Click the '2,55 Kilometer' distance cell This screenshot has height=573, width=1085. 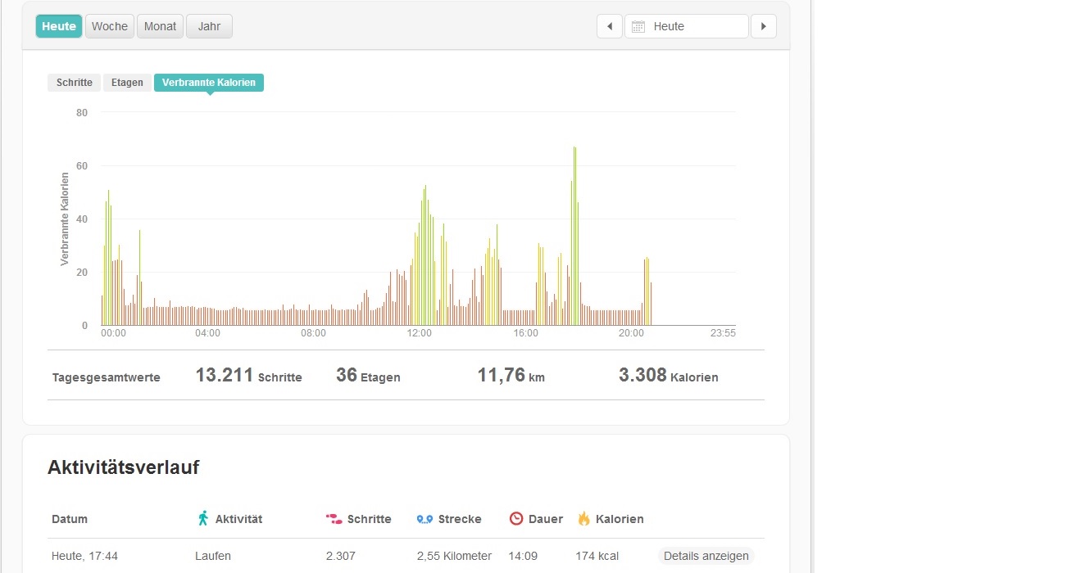coord(454,556)
